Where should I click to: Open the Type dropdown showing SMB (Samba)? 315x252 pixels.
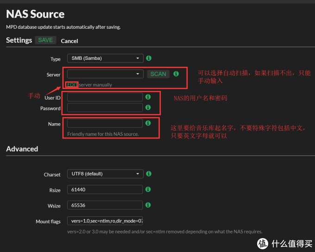coord(105,58)
